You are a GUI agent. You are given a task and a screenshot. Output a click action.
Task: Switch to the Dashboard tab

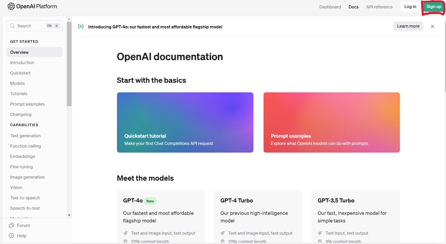pos(330,7)
